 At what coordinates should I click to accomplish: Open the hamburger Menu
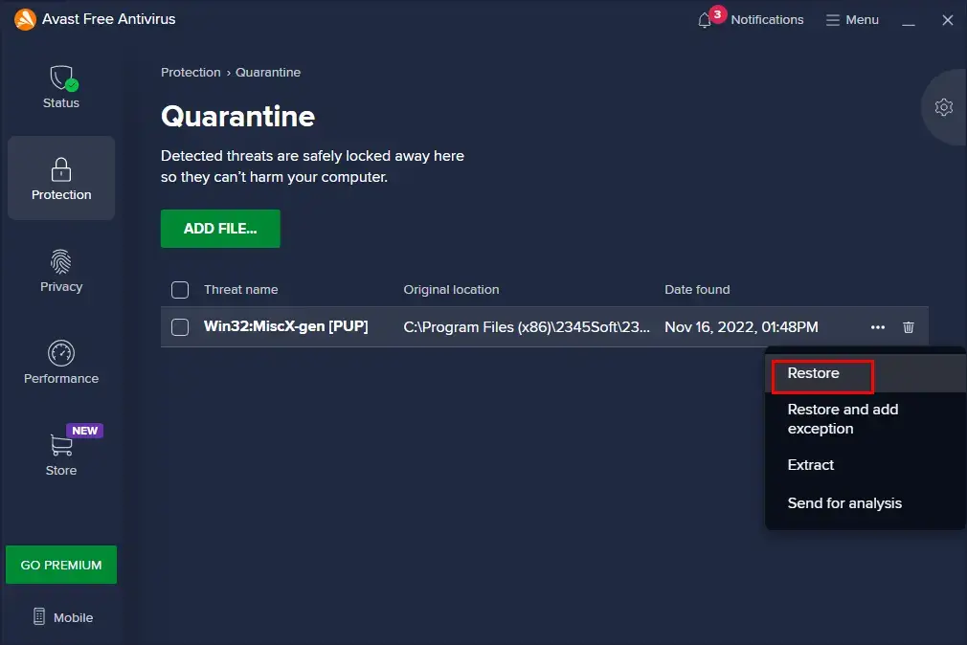click(x=852, y=20)
